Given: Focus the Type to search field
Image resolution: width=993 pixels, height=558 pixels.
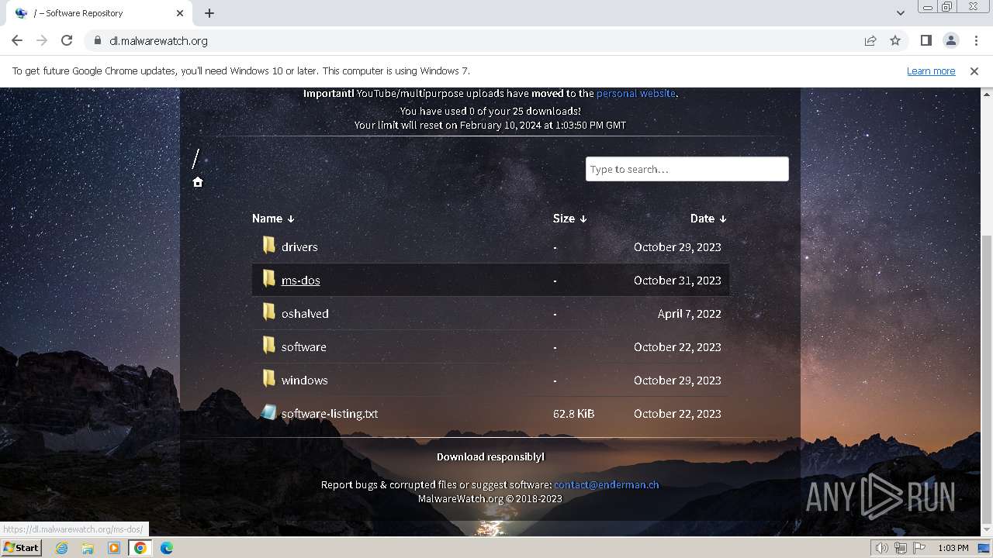Looking at the screenshot, I should [687, 169].
